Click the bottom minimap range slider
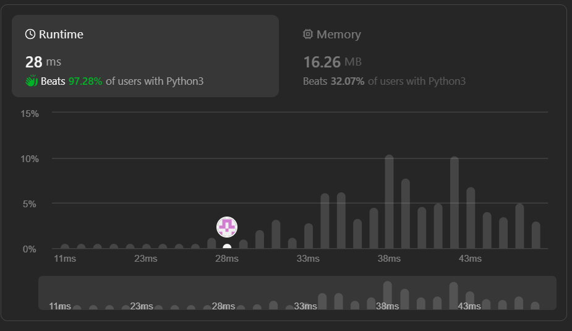Screen dimensions: 572x331 [297, 293]
